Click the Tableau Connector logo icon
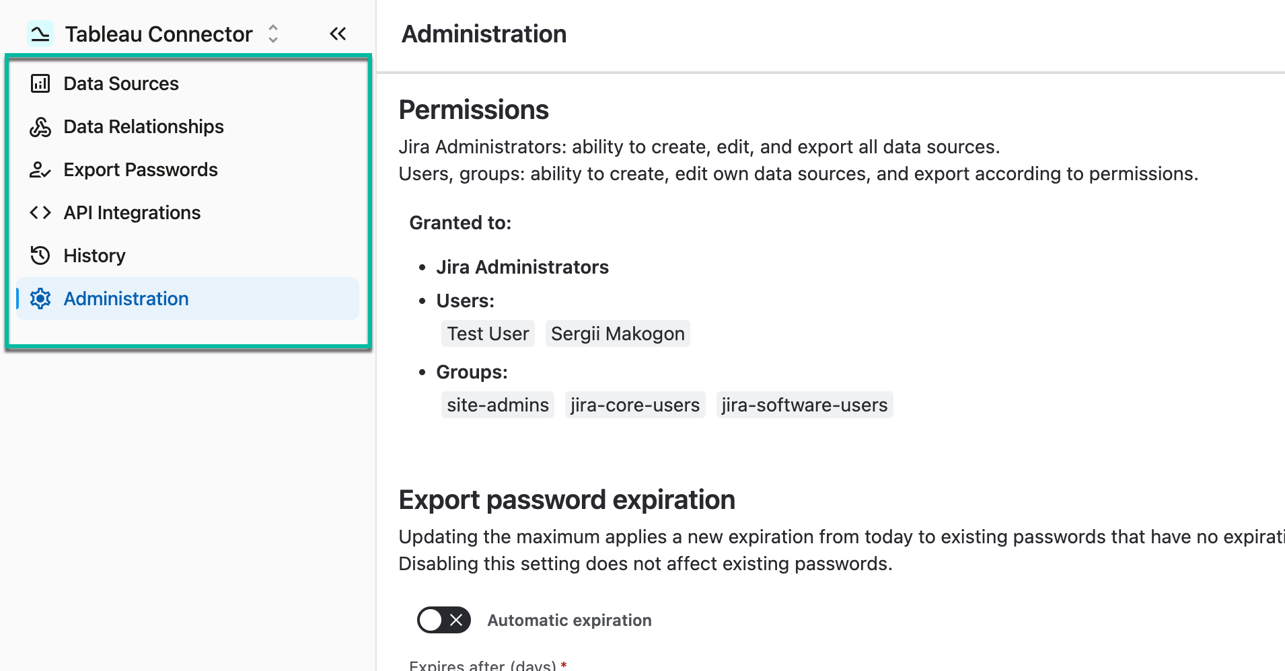 point(40,34)
